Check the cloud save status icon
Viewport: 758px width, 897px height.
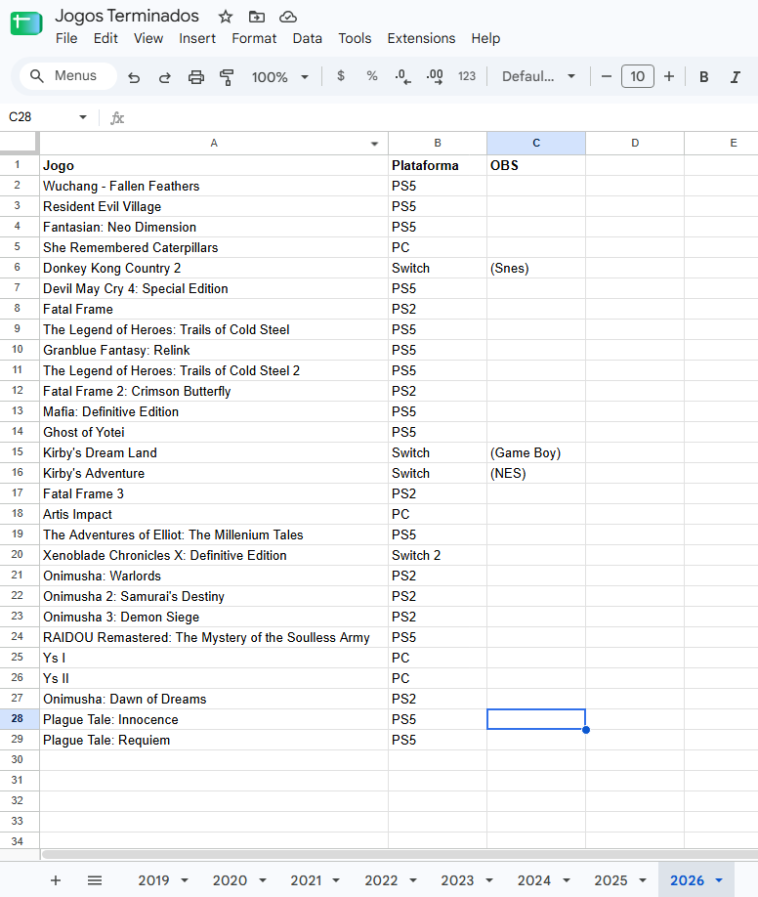point(288,17)
